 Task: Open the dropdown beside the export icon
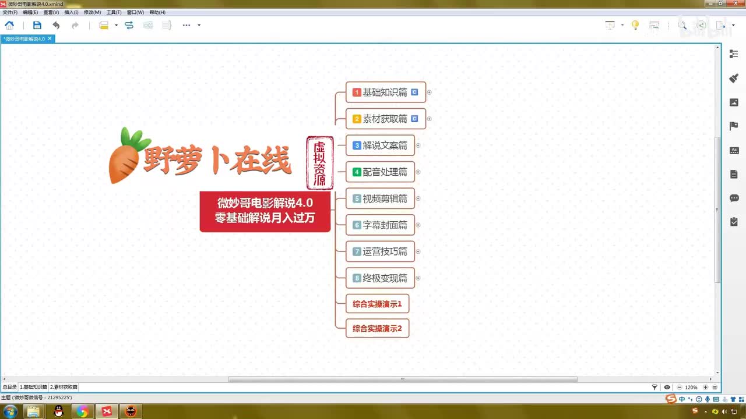(x=733, y=26)
